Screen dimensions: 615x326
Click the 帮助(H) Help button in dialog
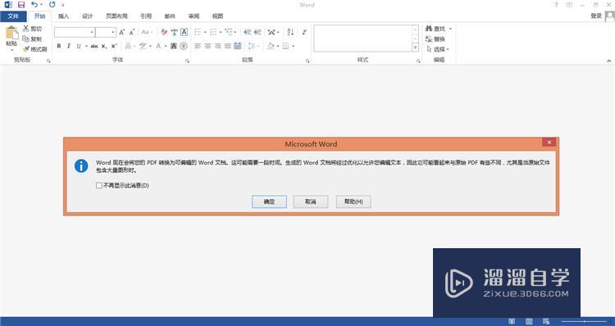353,201
